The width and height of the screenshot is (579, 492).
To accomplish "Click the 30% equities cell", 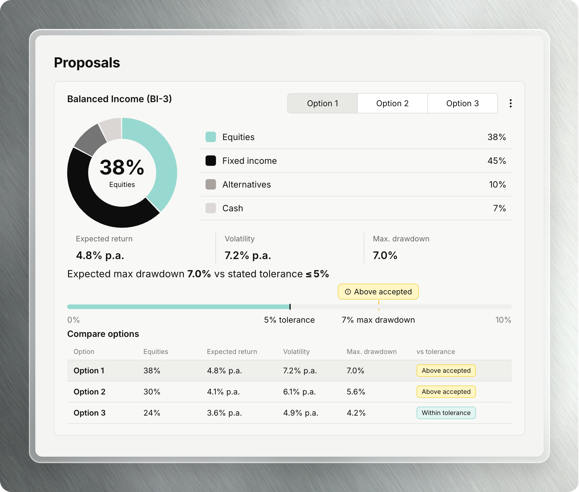I will pyautogui.click(x=152, y=392).
